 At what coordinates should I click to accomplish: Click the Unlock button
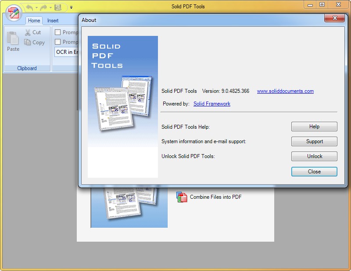(x=314, y=156)
